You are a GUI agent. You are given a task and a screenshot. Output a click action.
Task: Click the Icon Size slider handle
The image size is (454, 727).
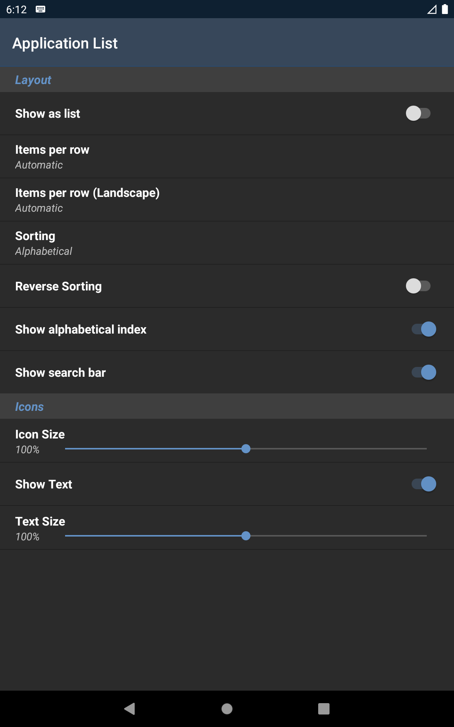pyautogui.click(x=246, y=449)
